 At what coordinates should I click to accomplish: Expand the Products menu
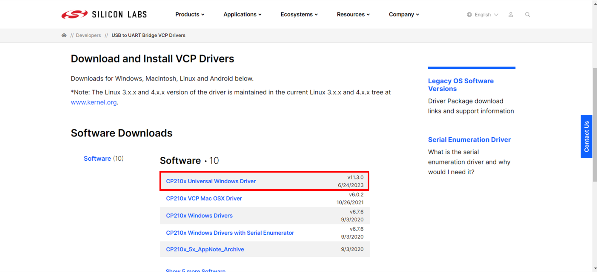(x=190, y=14)
